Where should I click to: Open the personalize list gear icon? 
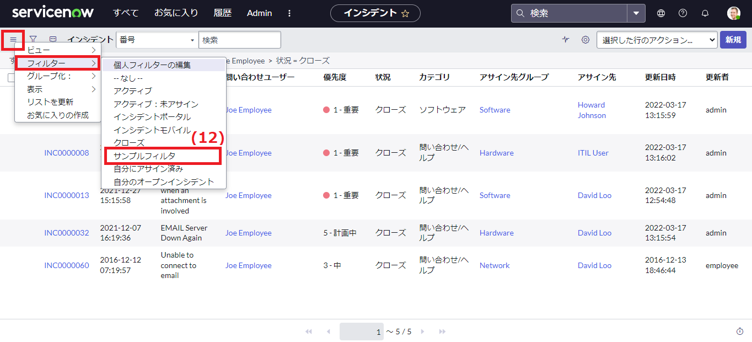[585, 39]
